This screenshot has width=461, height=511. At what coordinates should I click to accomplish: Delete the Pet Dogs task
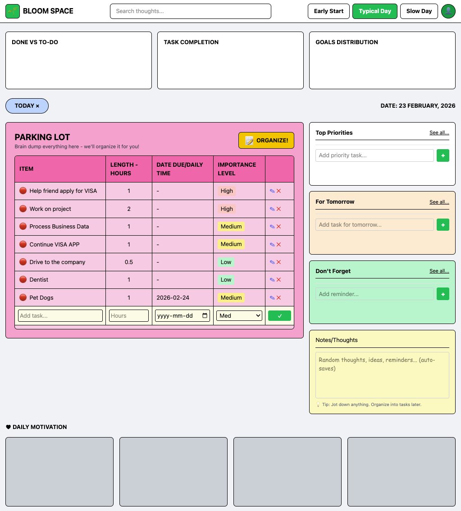point(278,297)
